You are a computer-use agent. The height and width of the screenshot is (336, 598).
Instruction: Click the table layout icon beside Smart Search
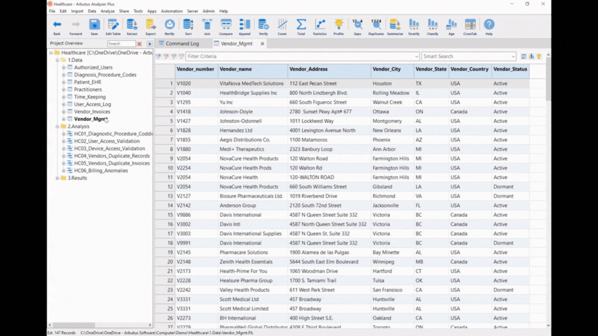[524, 56]
